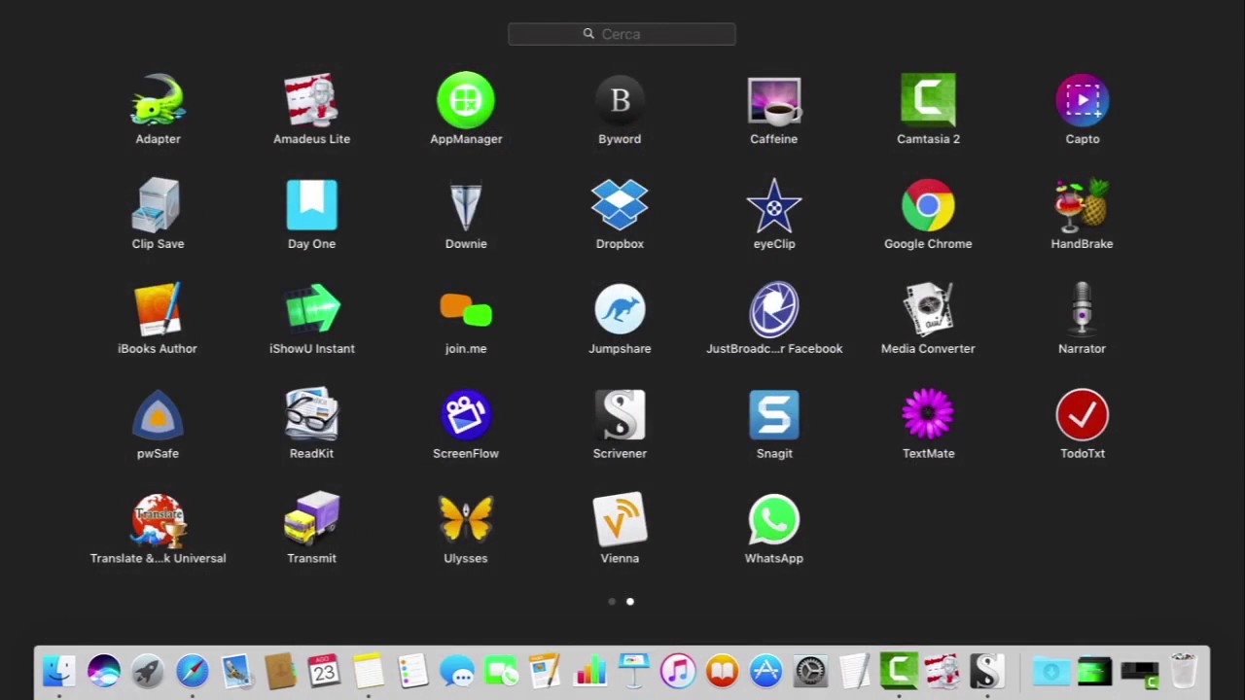This screenshot has height=700, width=1245.
Task: Open the Media Converter app
Action: click(928, 310)
